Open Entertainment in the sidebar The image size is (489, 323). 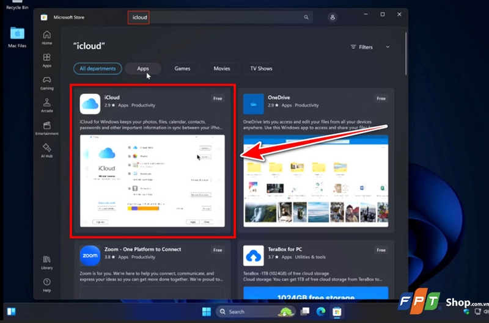[47, 128]
